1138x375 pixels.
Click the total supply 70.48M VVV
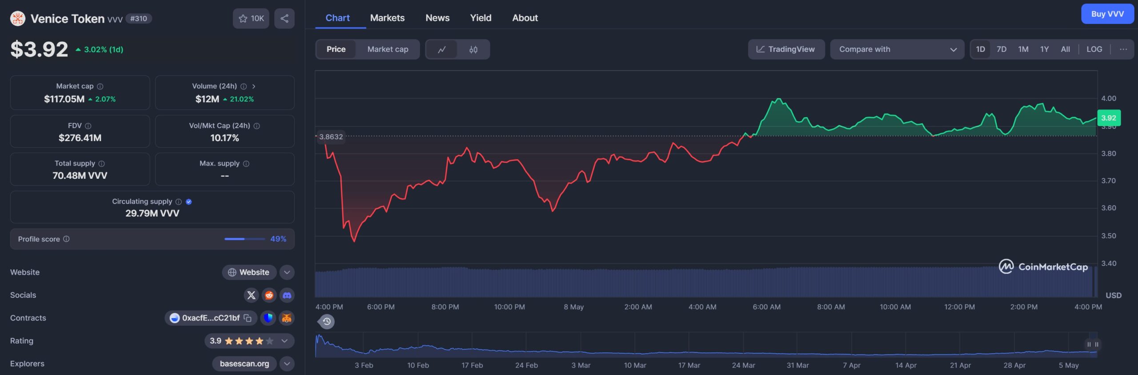[x=80, y=176]
